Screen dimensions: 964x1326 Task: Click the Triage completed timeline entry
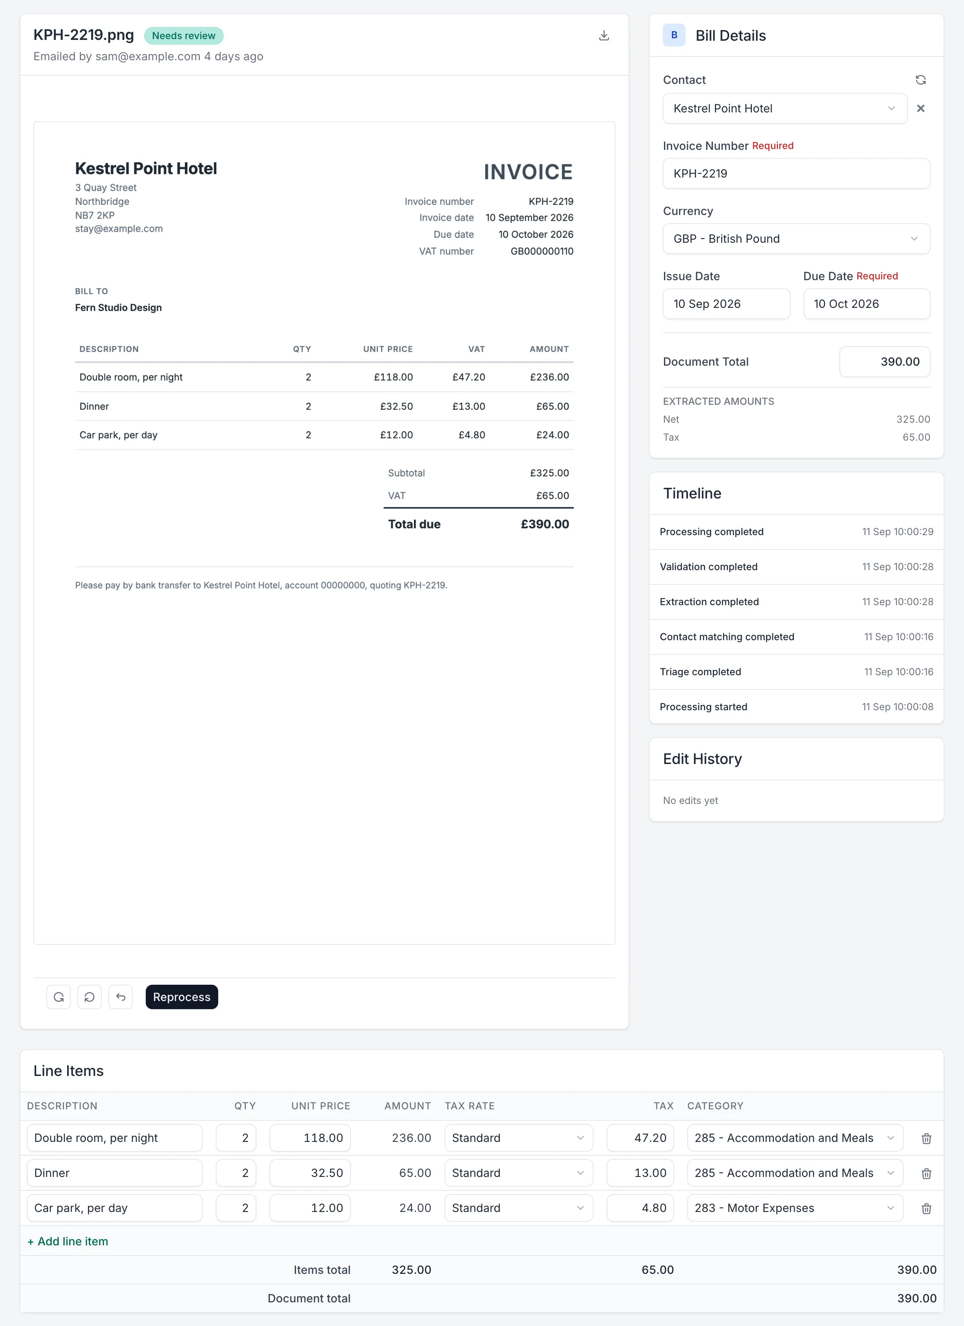[796, 672]
